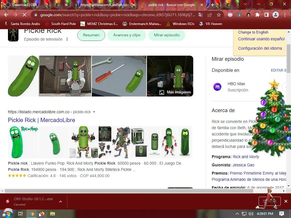Expand OBS-Studio download options chevron
The height and width of the screenshot is (218, 291).
[61, 202]
